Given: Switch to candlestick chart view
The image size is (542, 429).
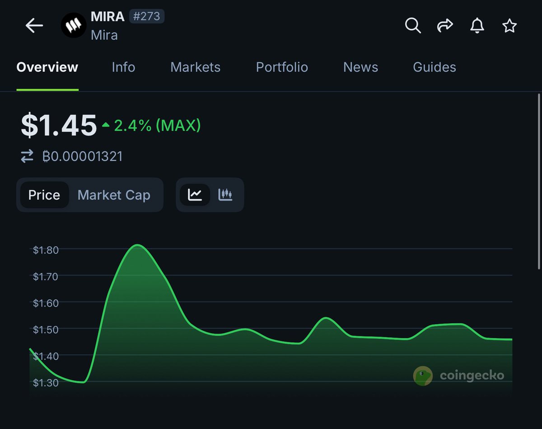Looking at the screenshot, I should click(x=225, y=195).
